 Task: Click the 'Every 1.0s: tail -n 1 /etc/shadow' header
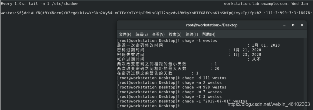pyautogui.click(x=39, y=4)
